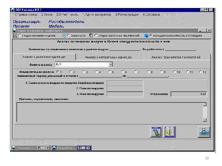The image size is (222, 166).
Task: Select path number 2 radio button
Action: click(x=71, y=72)
